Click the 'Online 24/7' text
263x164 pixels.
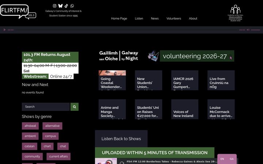click(x=61, y=77)
